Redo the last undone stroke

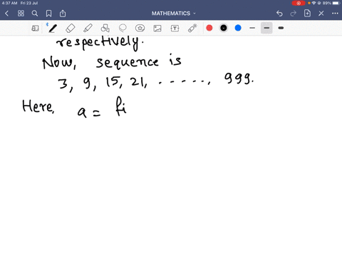tap(294, 14)
